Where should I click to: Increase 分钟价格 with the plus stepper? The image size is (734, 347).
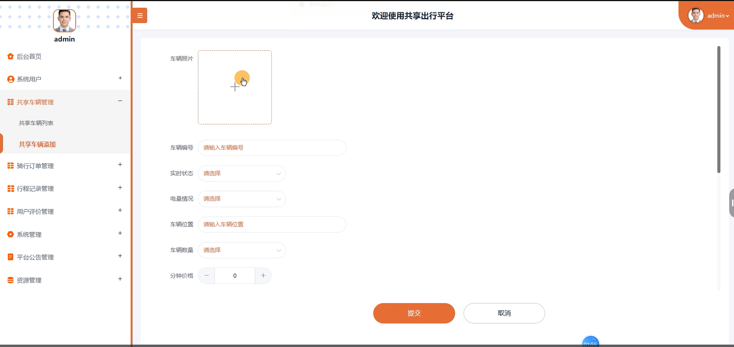[263, 276]
